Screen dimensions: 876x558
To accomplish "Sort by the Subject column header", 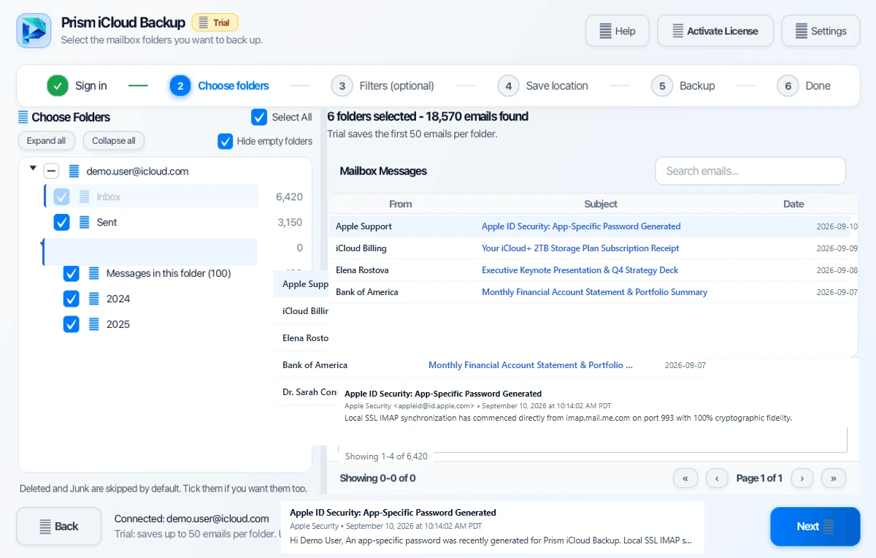I will [x=601, y=205].
